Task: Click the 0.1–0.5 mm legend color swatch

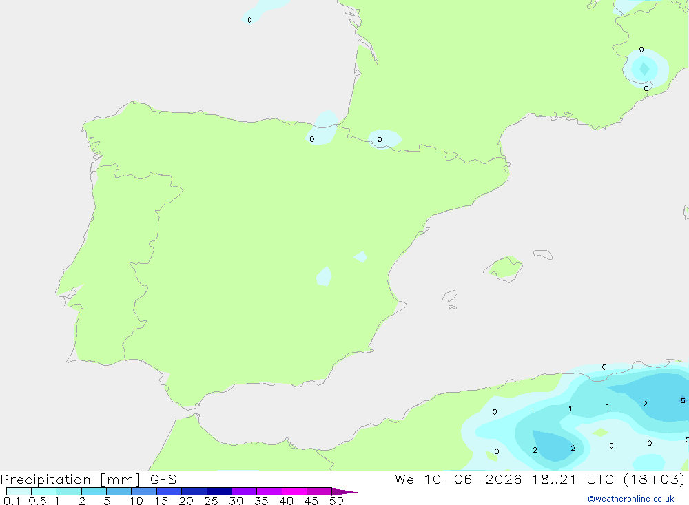Action: [x=19, y=491]
